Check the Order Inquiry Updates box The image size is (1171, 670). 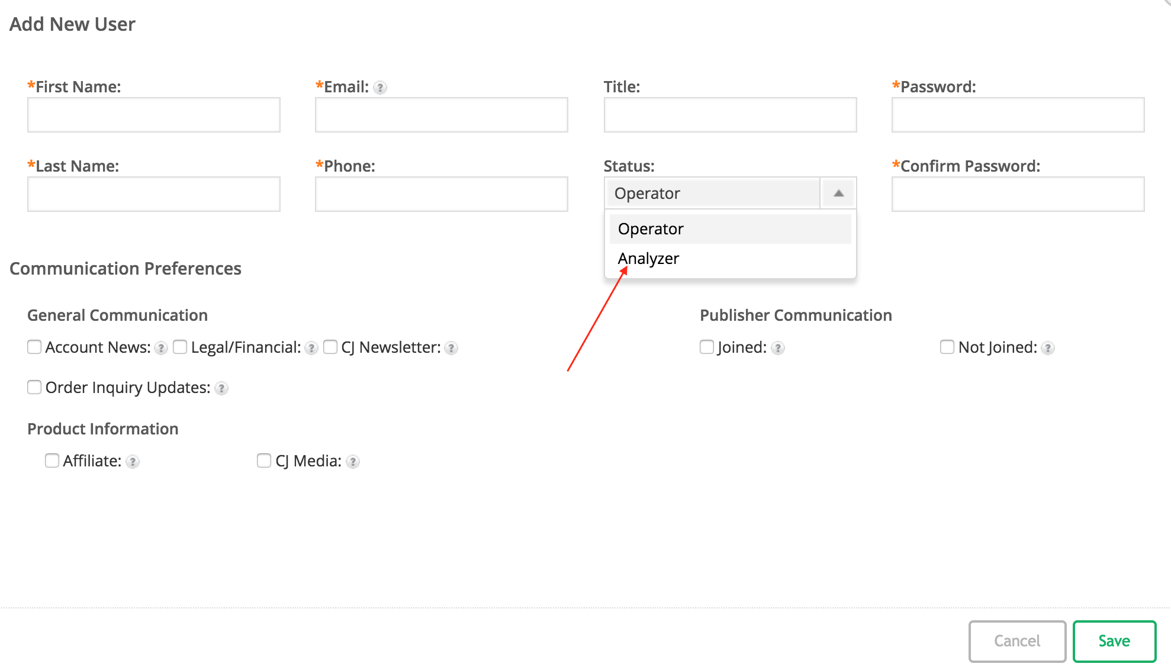coord(34,387)
